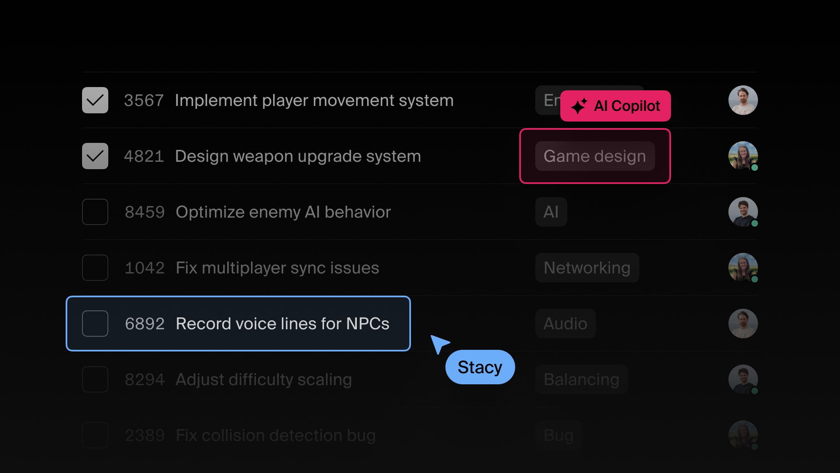Click the AI Copilot button
The width and height of the screenshot is (840, 473).
point(615,106)
